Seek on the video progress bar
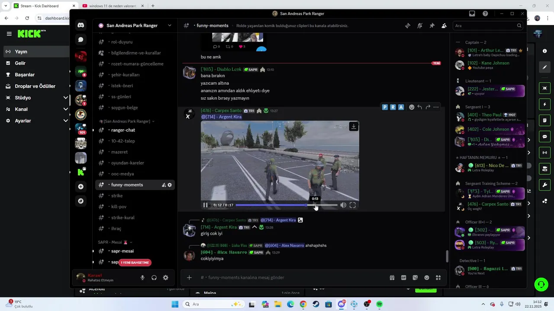 tap(286, 205)
